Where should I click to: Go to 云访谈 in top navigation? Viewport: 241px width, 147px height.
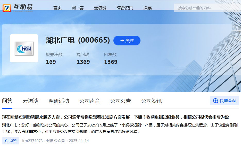pos(100,8)
